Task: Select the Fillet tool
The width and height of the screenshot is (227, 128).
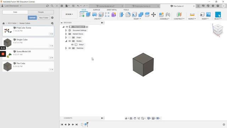Action: (x=128, y=15)
